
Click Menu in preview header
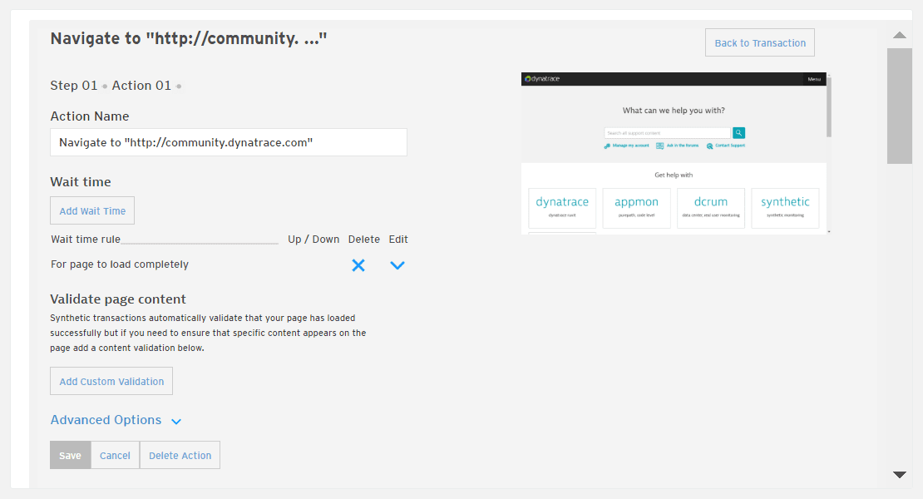coord(814,79)
